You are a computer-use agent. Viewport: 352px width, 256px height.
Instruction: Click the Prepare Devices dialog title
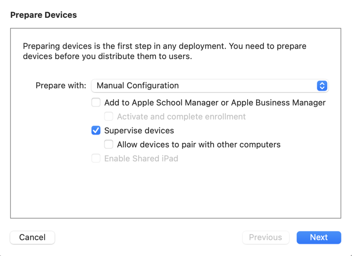tap(44, 15)
